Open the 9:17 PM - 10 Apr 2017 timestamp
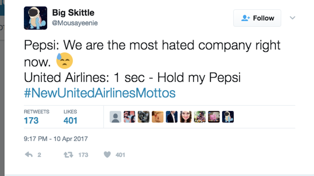Screen dimensions: 314x176 tap(56, 139)
